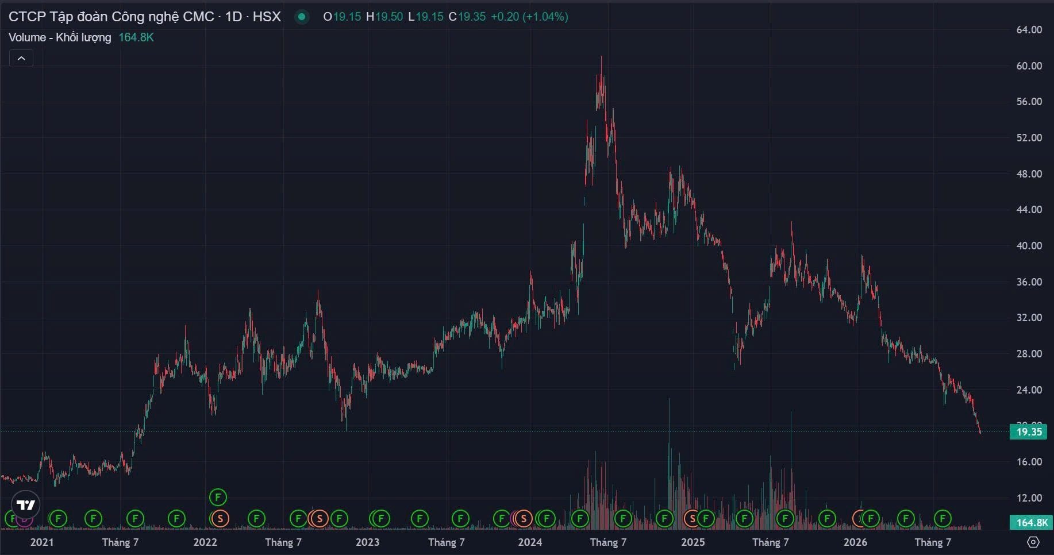This screenshot has width=1054, height=555.
Task: Open the orange S marker between mid-2022 and 2023
Action: pyautogui.click(x=320, y=519)
